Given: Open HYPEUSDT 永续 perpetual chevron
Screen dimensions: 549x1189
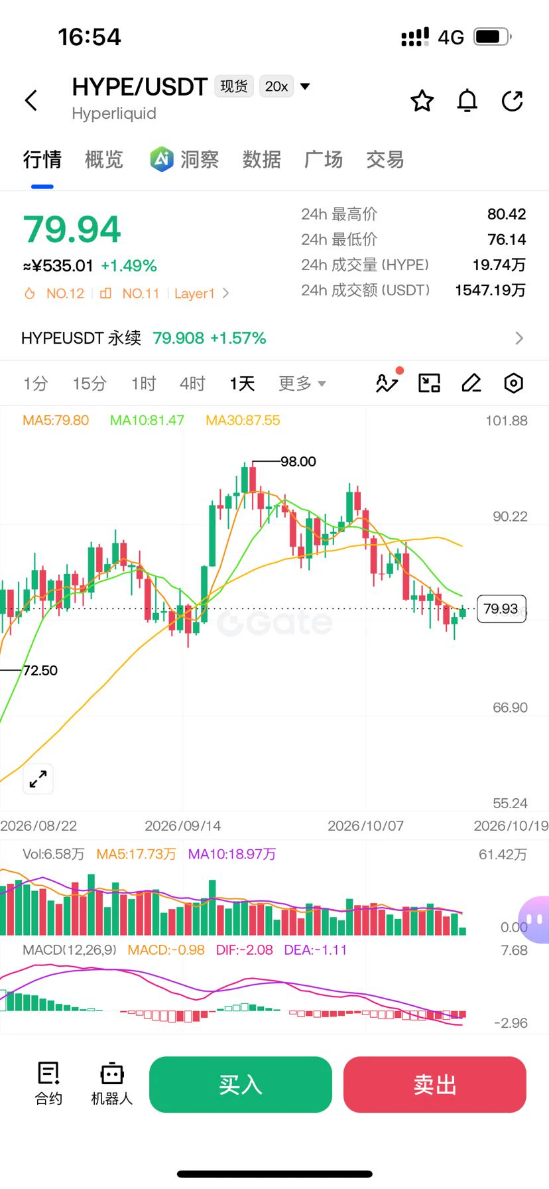Looking at the screenshot, I should point(519,338).
